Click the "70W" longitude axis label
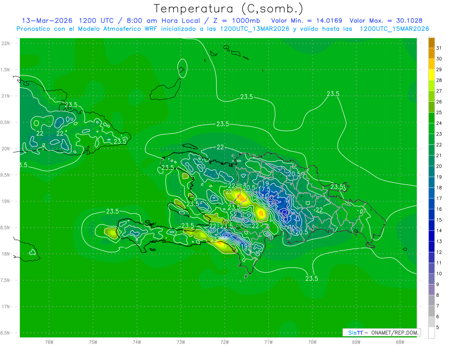Image resolution: width=449 pixels, height=347 pixels. click(x=312, y=342)
